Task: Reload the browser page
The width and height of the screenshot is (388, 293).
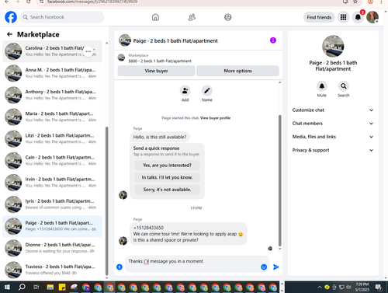Action: (29, 2)
